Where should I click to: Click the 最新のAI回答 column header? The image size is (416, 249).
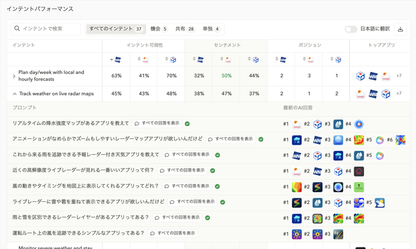[x=297, y=108]
